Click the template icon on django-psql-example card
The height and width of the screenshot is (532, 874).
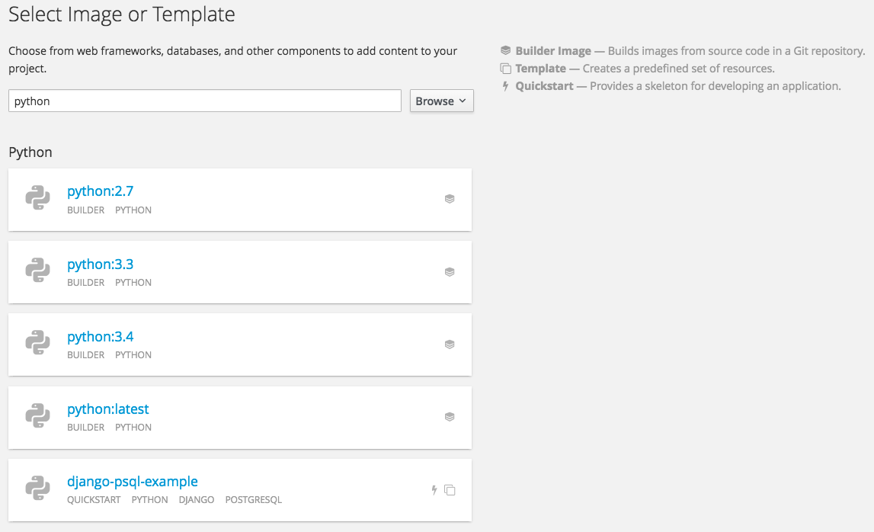450,490
